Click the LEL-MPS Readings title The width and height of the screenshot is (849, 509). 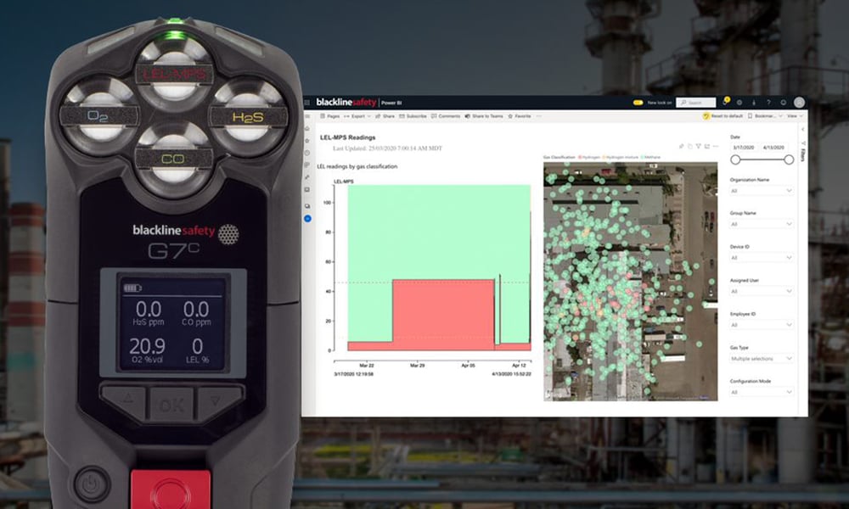pyautogui.click(x=347, y=137)
